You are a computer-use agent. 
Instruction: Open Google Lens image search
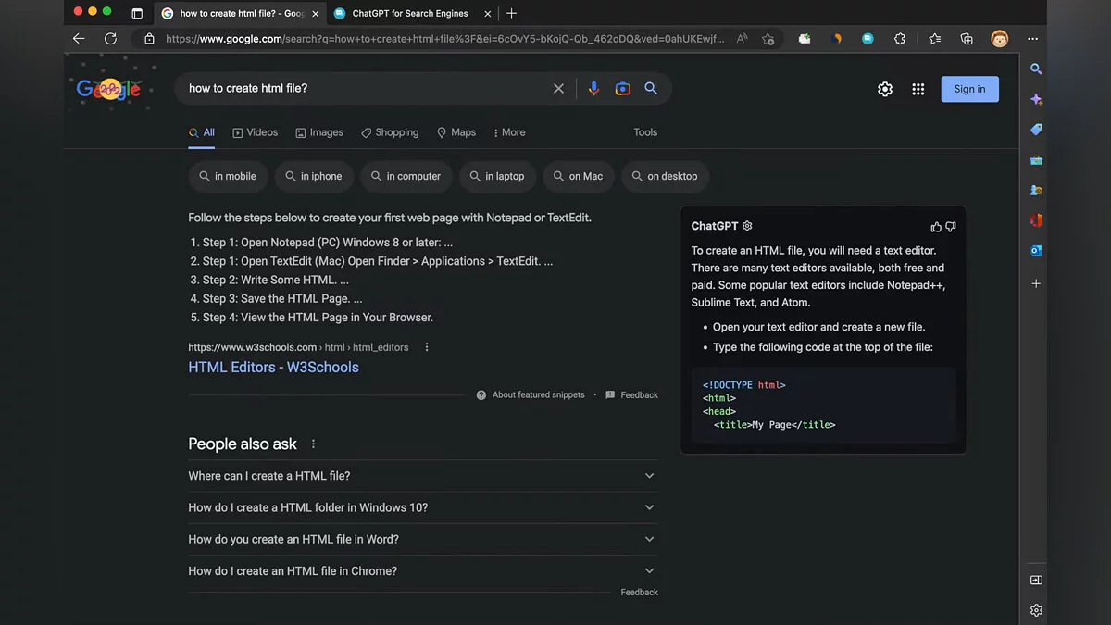[622, 88]
